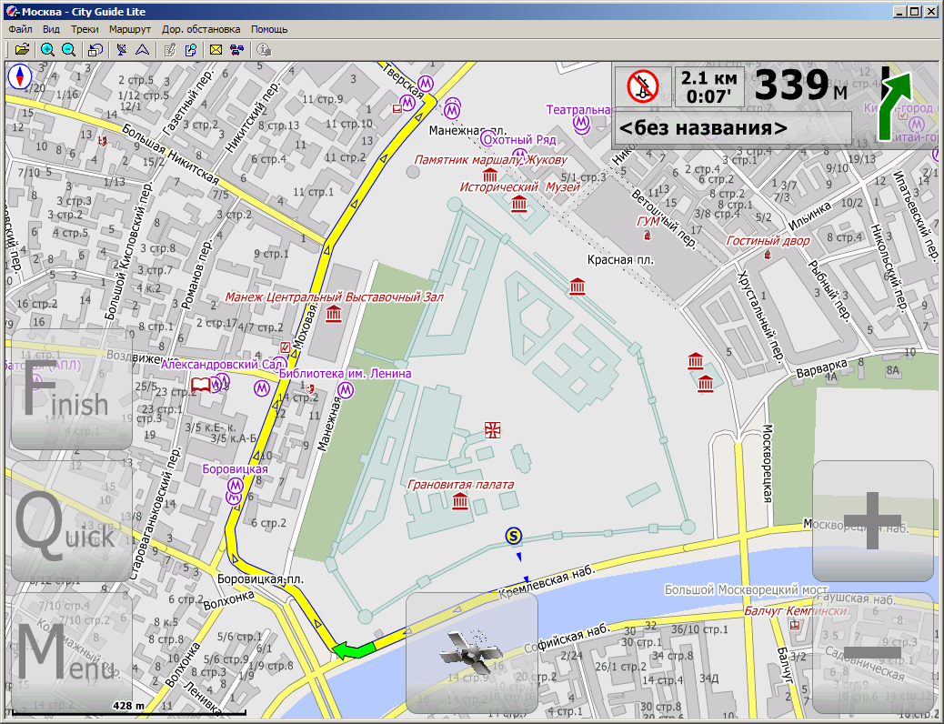Screen dimensions: 944x724
Task: Open messages with the yellow envelope icon
Action: tap(216, 49)
